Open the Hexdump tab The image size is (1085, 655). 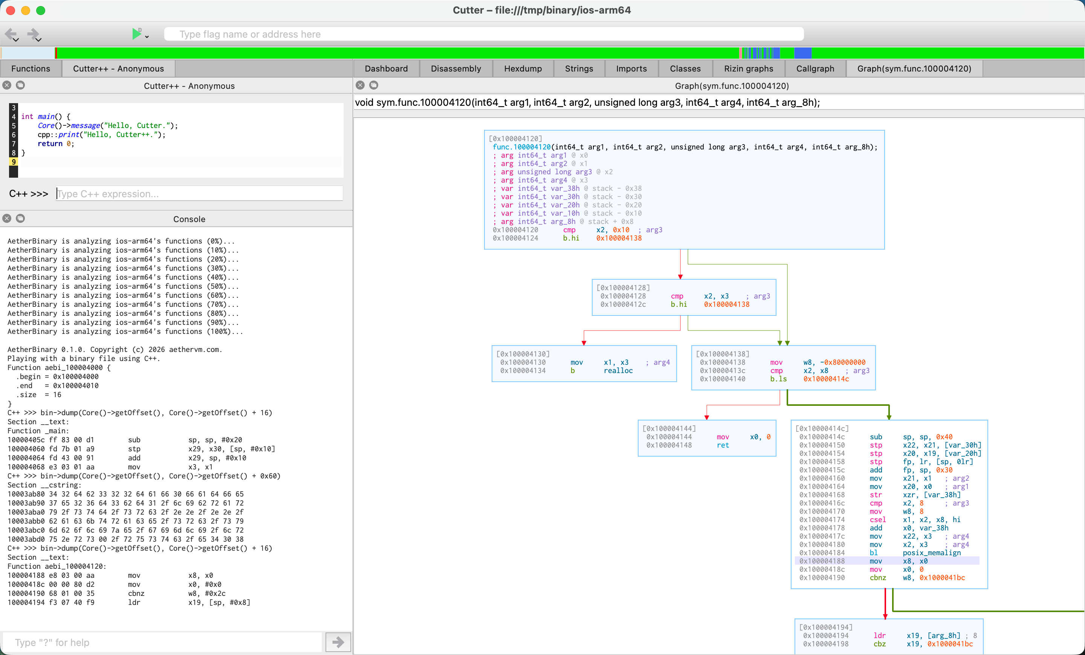coord(523,69)
